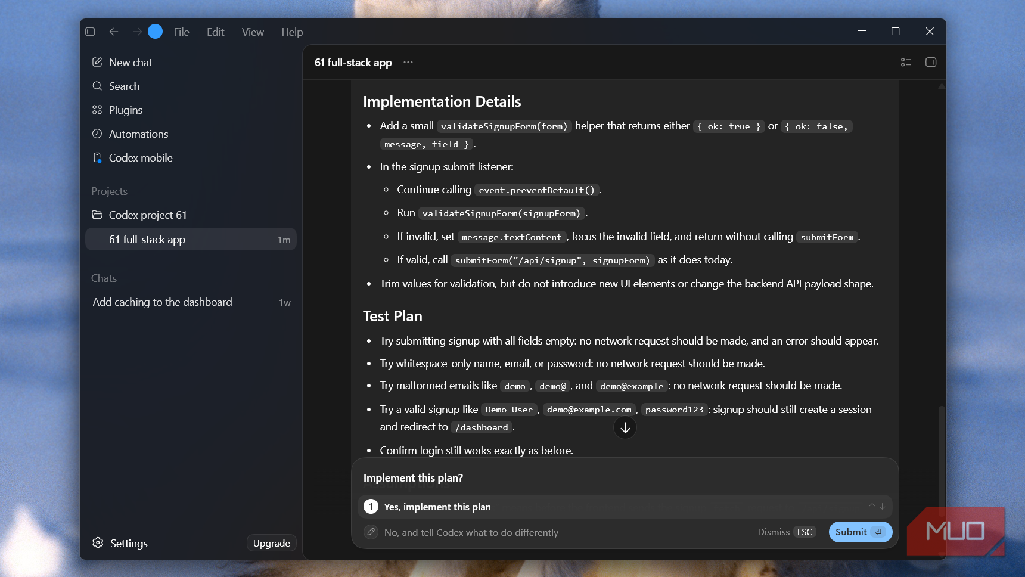Click the New chat pencil icon
Viewport: 1025px width, 577px height.
(97, 62)
